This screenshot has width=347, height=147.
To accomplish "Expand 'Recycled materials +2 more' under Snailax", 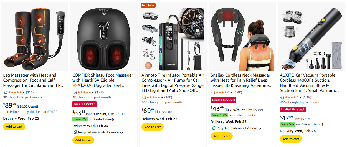I will point(260,128).
